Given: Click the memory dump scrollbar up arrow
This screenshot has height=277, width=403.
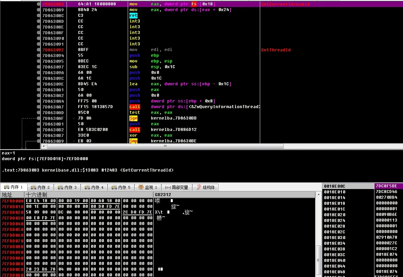Looking at the screenshot, I should click(319, 194).
